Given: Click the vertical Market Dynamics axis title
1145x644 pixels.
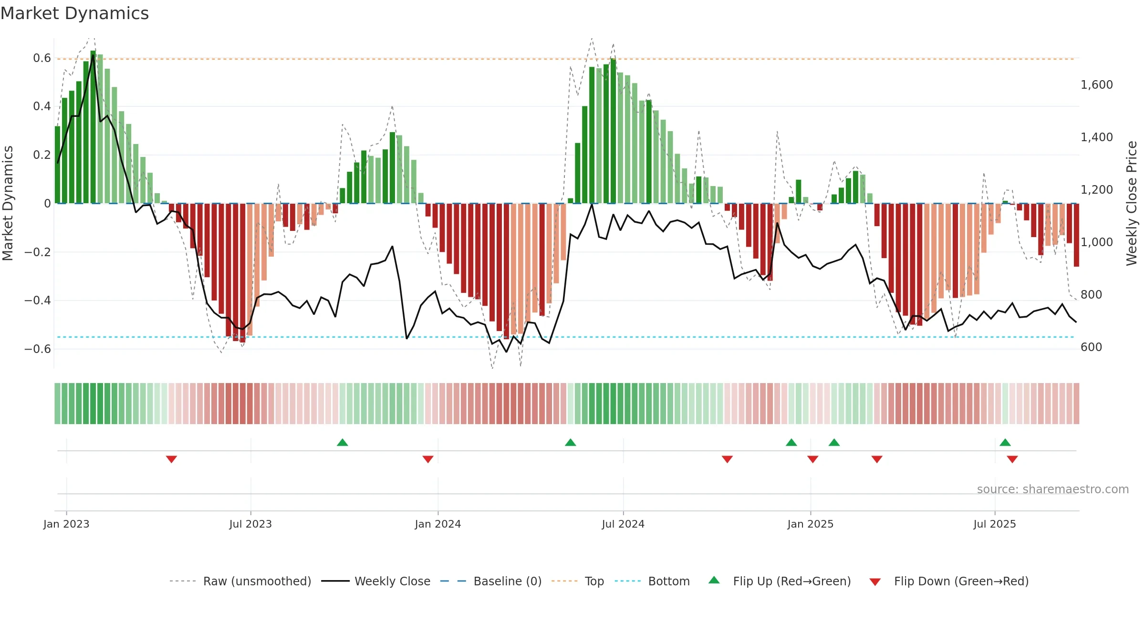Looking at the screenshot, I should (8, 203).
